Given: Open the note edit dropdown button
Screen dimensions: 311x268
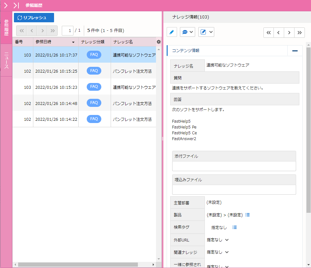Looking at the screenshot, I should (x=206, y=32).
